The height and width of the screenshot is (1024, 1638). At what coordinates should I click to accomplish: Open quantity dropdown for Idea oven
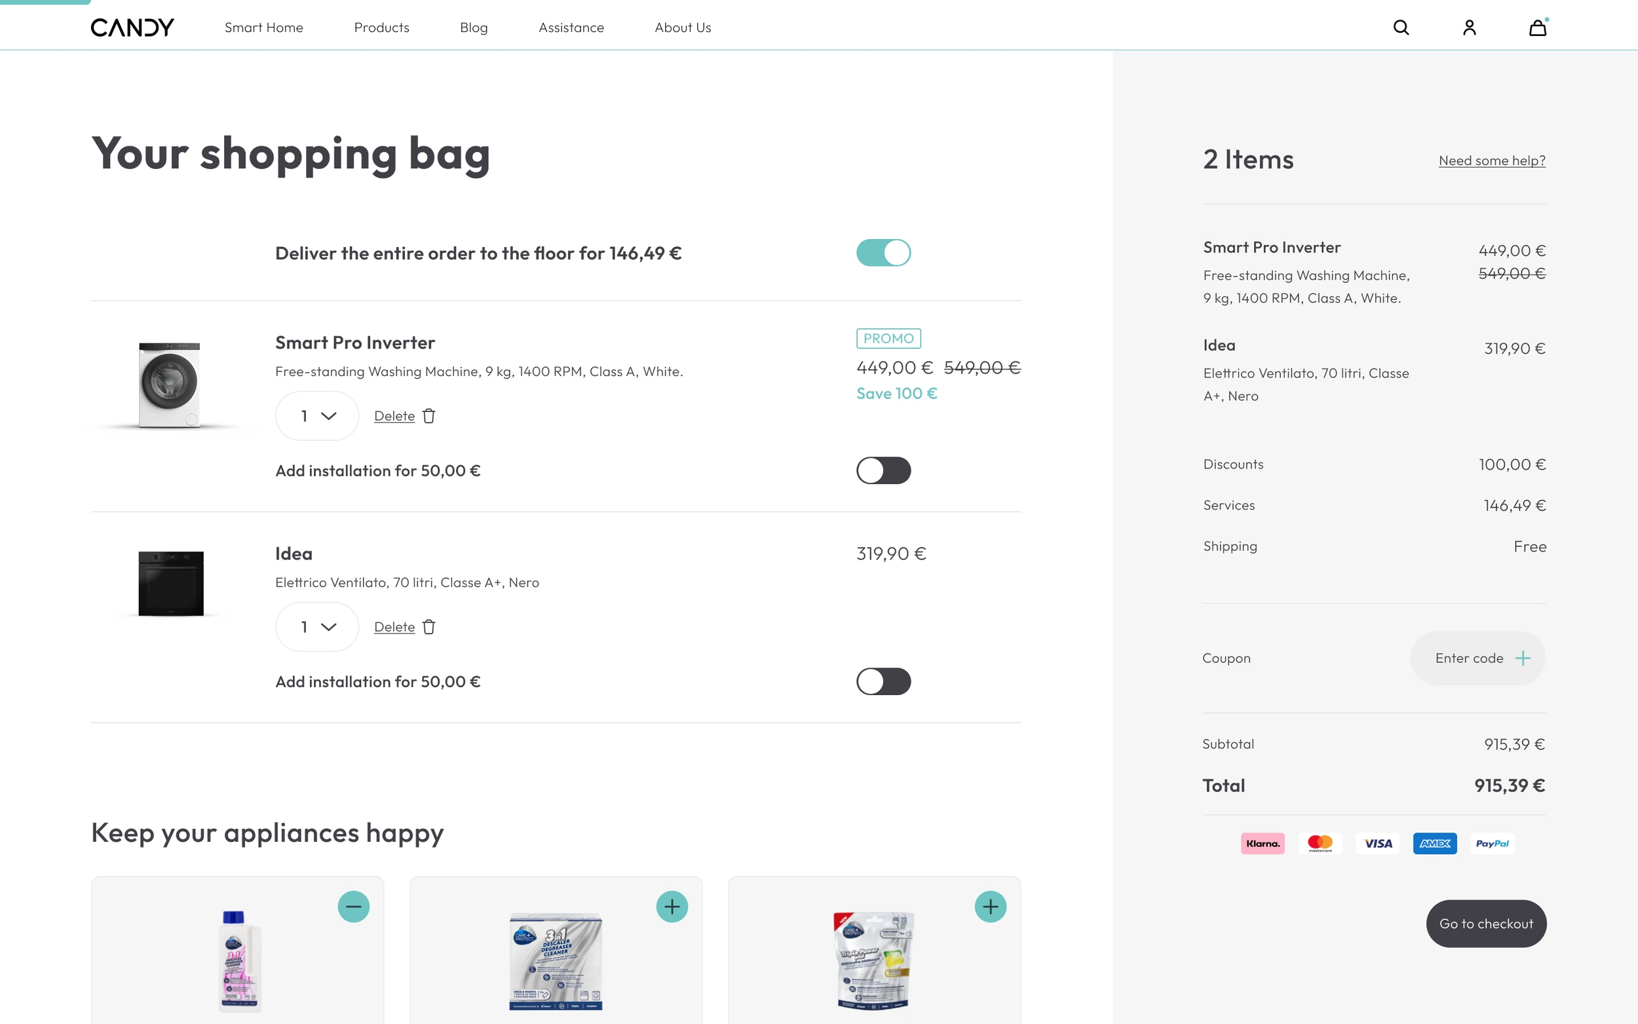(x=317, y=627)
